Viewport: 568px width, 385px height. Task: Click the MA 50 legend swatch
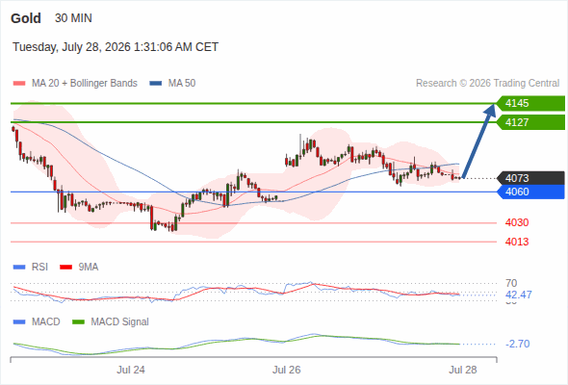point(156,84)
